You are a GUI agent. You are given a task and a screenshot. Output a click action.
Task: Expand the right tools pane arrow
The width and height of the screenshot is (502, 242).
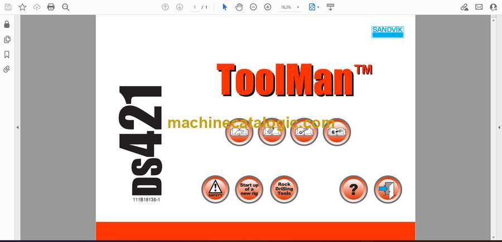(499, 127)
